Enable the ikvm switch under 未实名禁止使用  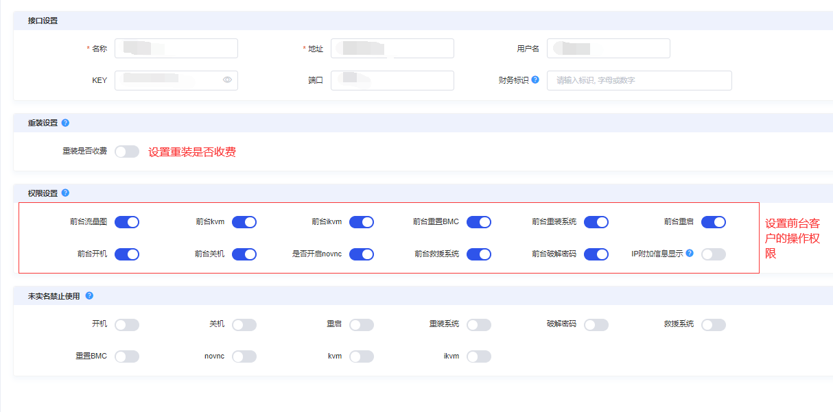[x=479, y=356]
